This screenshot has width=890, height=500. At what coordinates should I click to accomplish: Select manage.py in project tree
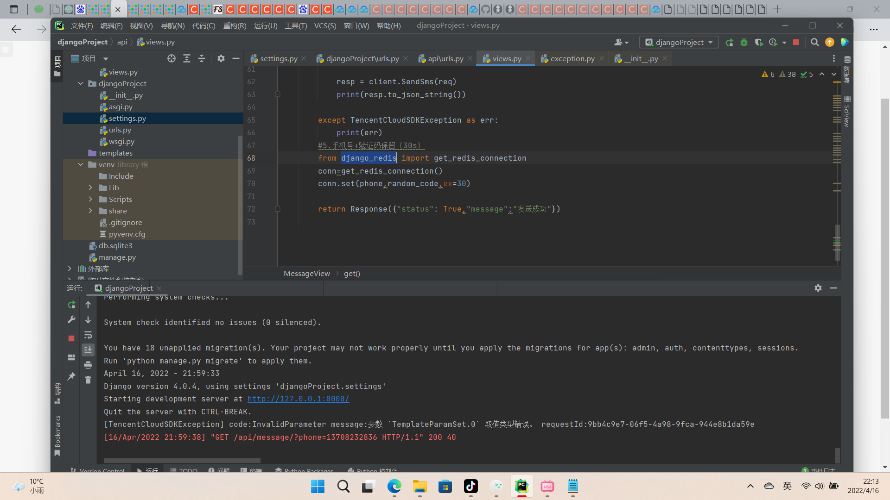117,257
